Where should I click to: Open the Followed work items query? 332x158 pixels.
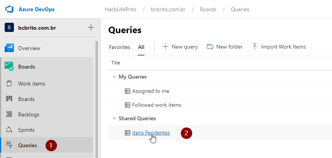click(x=157, y=105)
